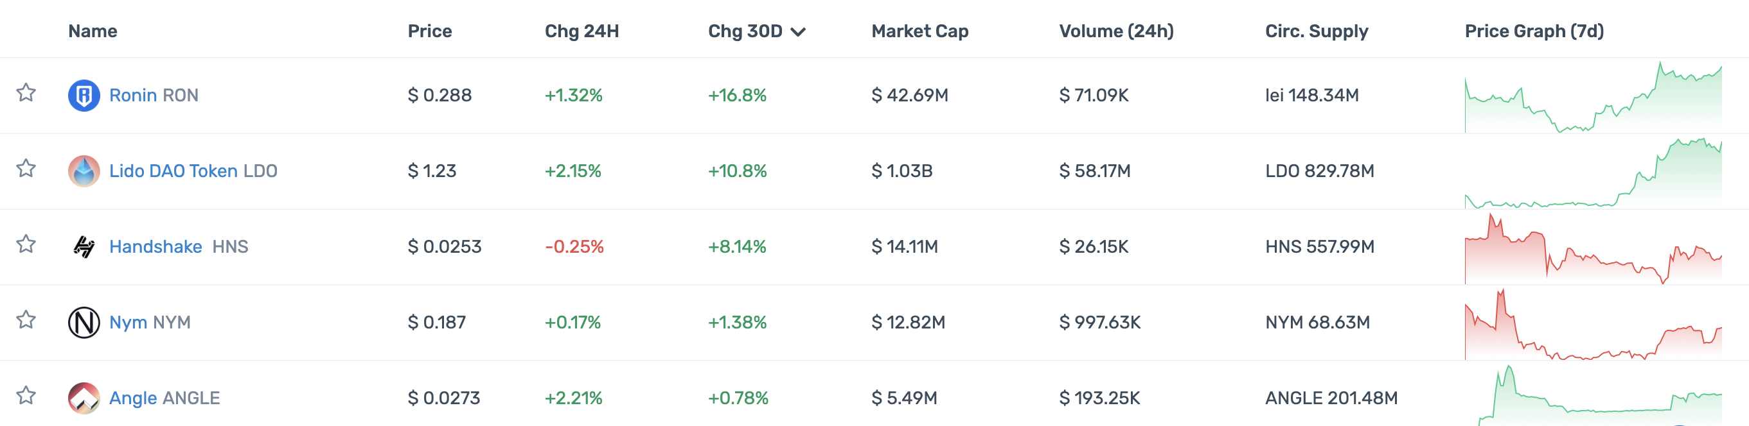This screenshot has height=426, width=1749.
Task: Star Lido DAO Token as favorite
Action: click(x=26, y=167)
